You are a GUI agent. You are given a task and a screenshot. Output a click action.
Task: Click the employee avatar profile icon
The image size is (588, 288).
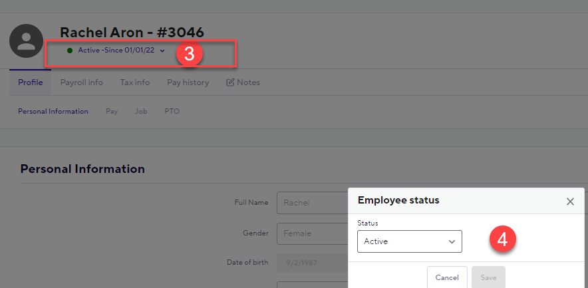click(26, 41)
